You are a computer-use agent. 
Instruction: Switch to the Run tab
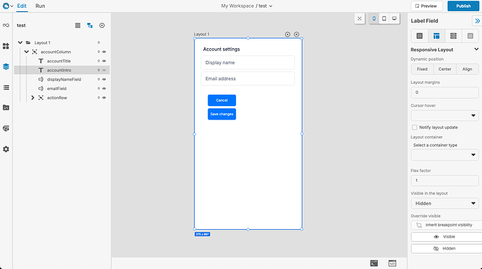pyautogui.click(x=40, y=6)
